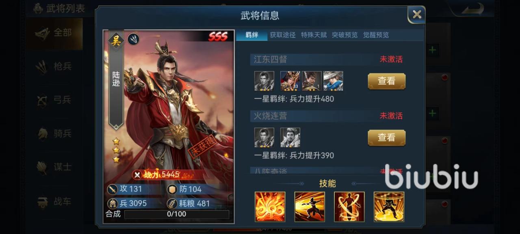Screen dimensions: 520x234
Task: Tap the troop type icon beside the 吴 badge
Action: click(134, 39)
